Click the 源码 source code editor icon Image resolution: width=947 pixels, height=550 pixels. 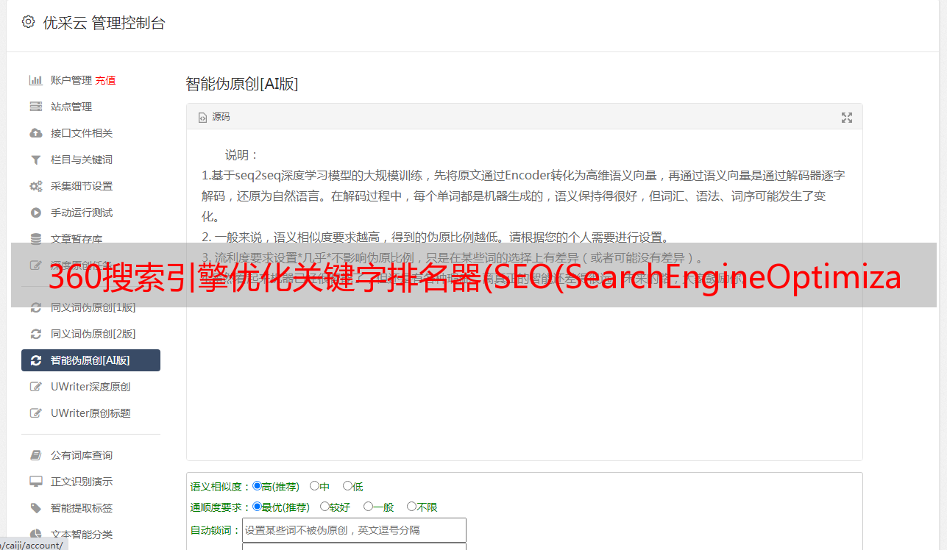tap(203, 117)
